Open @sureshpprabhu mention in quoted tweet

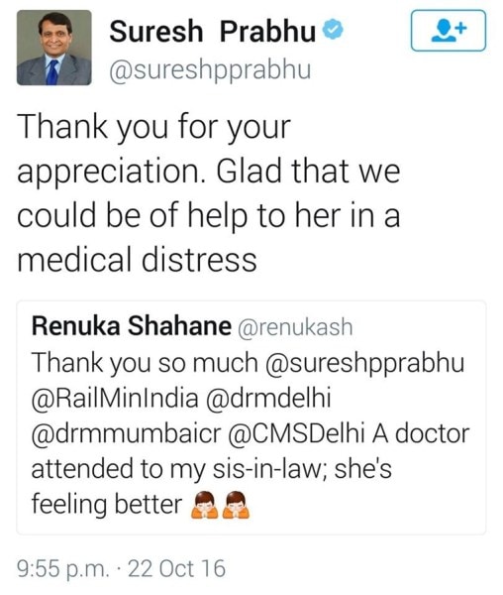[364, 363]
